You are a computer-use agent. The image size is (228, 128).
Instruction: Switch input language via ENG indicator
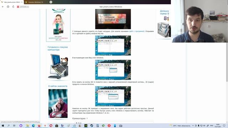point(212,126)
